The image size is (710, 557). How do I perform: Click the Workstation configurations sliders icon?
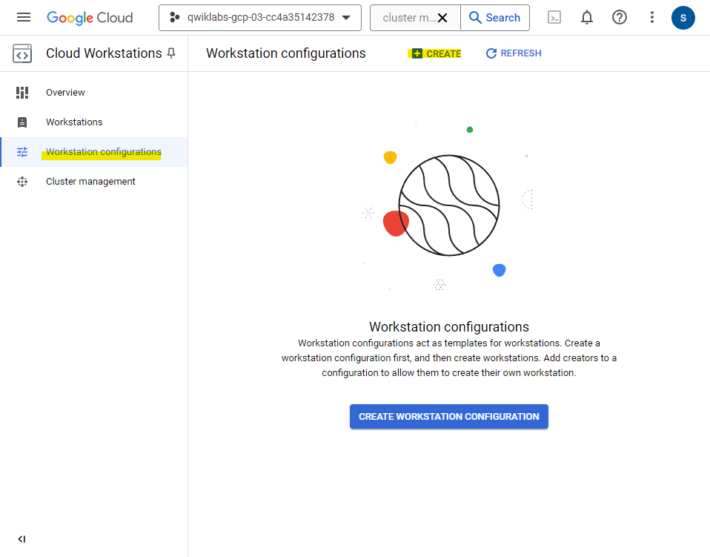click(22, 152)
